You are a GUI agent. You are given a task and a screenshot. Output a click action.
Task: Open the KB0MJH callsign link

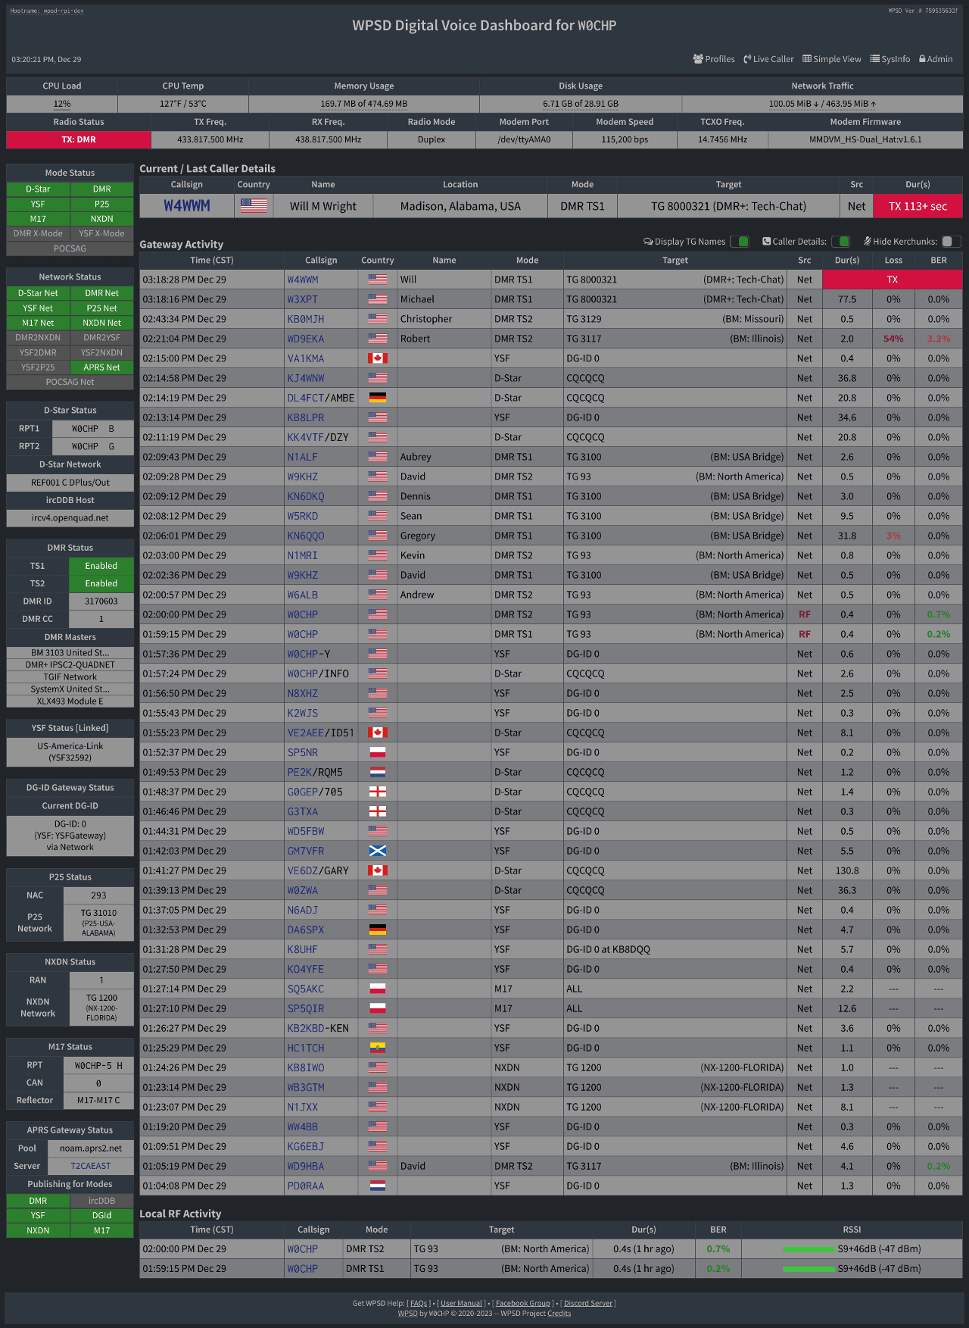tap(305, 319)
